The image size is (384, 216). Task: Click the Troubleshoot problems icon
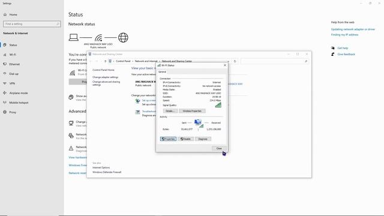(x=137, y=112)
